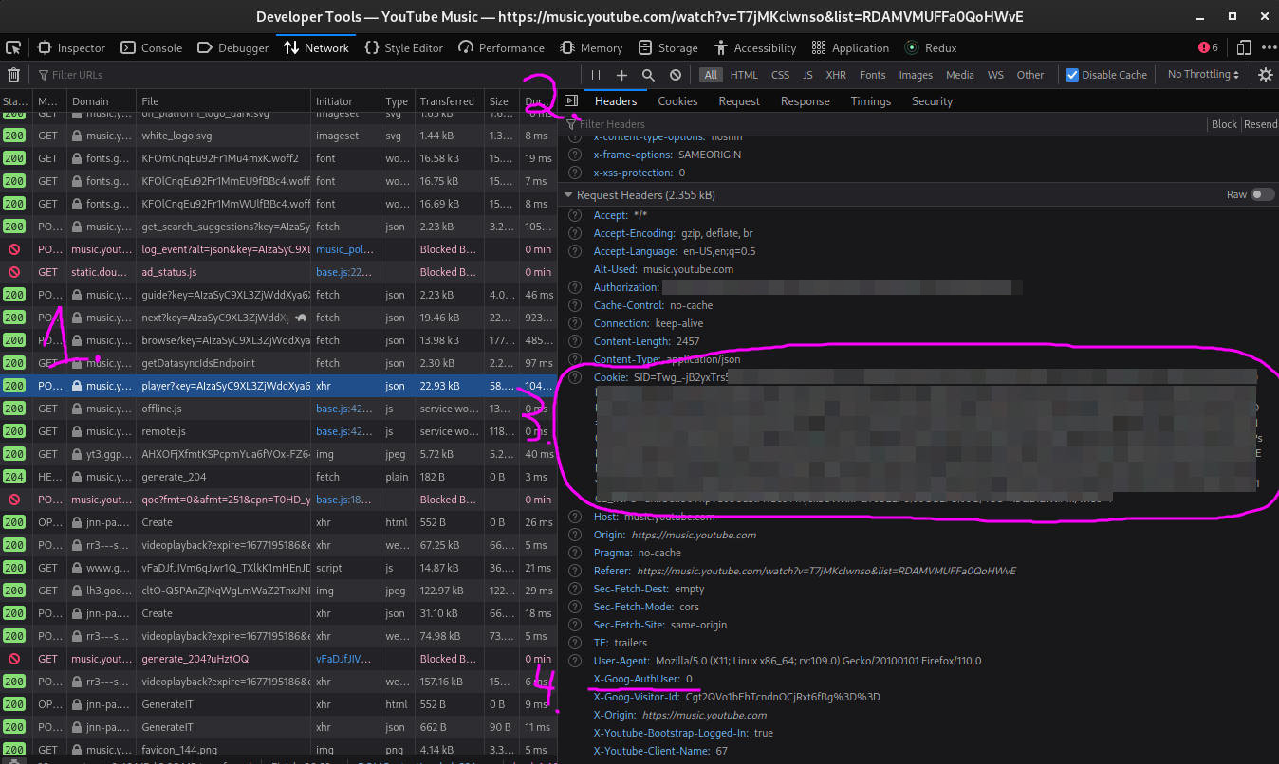Uncheck the Disable Cache checkbox
Viewport: 1279px width, 764px height.
1072,75
